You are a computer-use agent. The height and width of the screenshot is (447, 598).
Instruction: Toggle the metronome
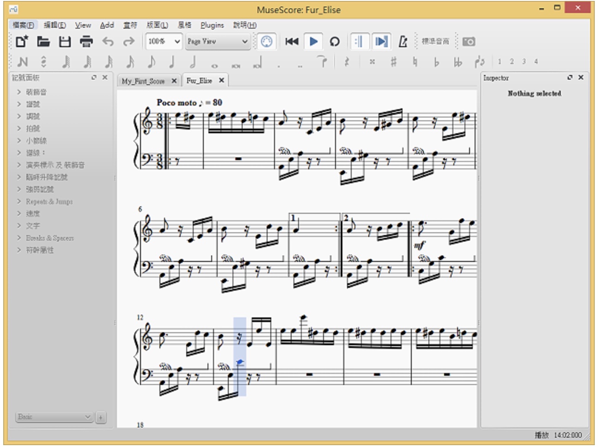pyautogui.click(x=403, y=42)
